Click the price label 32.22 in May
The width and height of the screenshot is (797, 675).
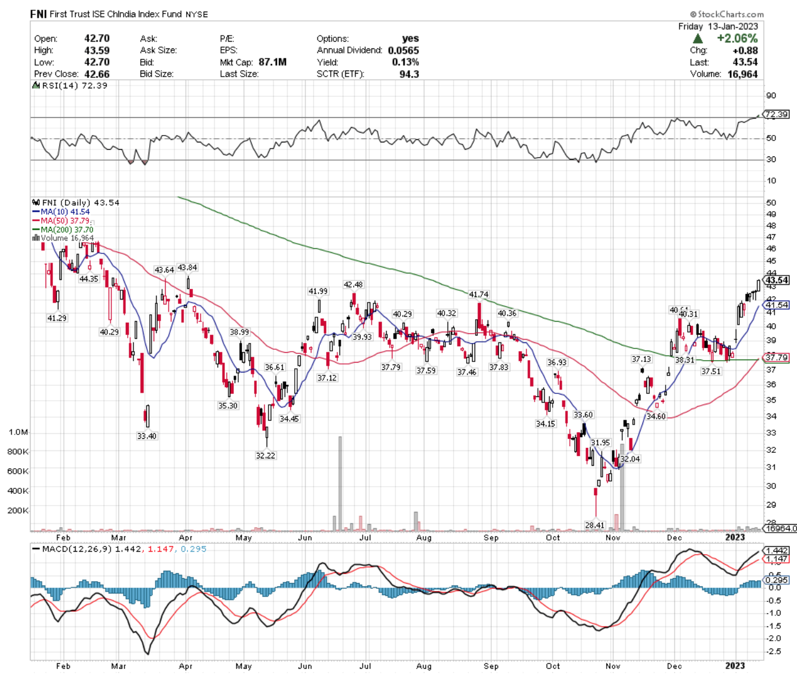click(265, 456)
